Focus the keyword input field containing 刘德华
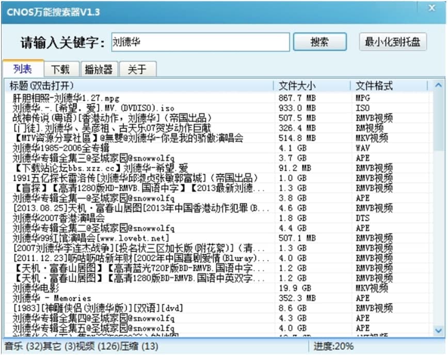 [x=200, y=42]
